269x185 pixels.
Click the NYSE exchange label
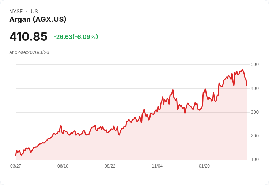[x=16, y=12]
